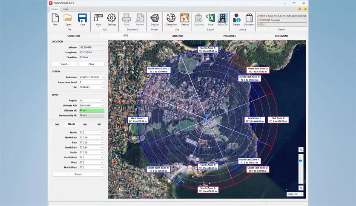Switch to the Home ribbon tab
Image resolution: width=356 pixels, height=206 pixels.
(55, 9)
